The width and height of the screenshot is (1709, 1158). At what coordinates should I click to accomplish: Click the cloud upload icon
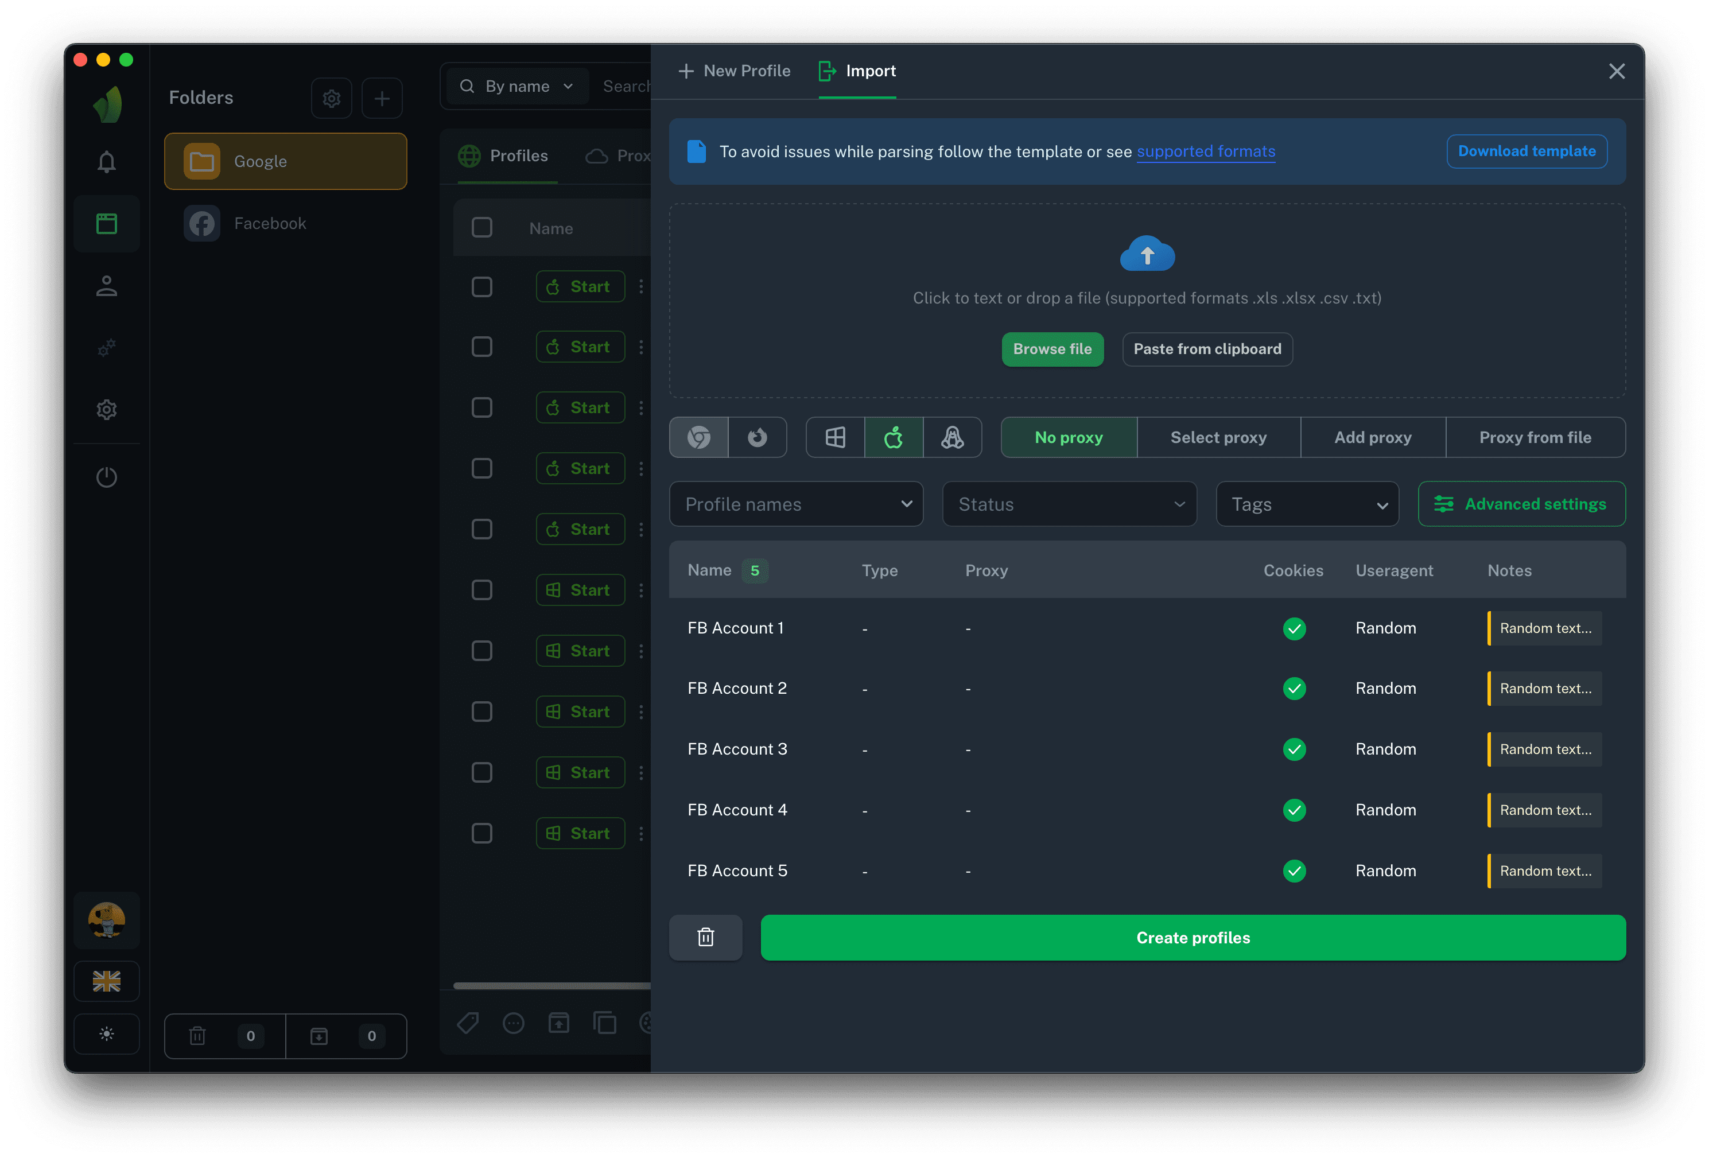pos(1147,254)
